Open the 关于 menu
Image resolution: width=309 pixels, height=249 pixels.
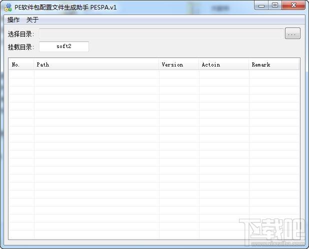coord(32,20)
